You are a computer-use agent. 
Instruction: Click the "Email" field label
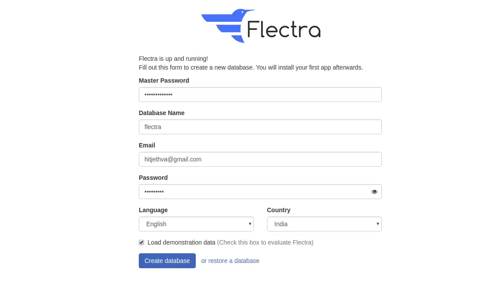(147, 145)
